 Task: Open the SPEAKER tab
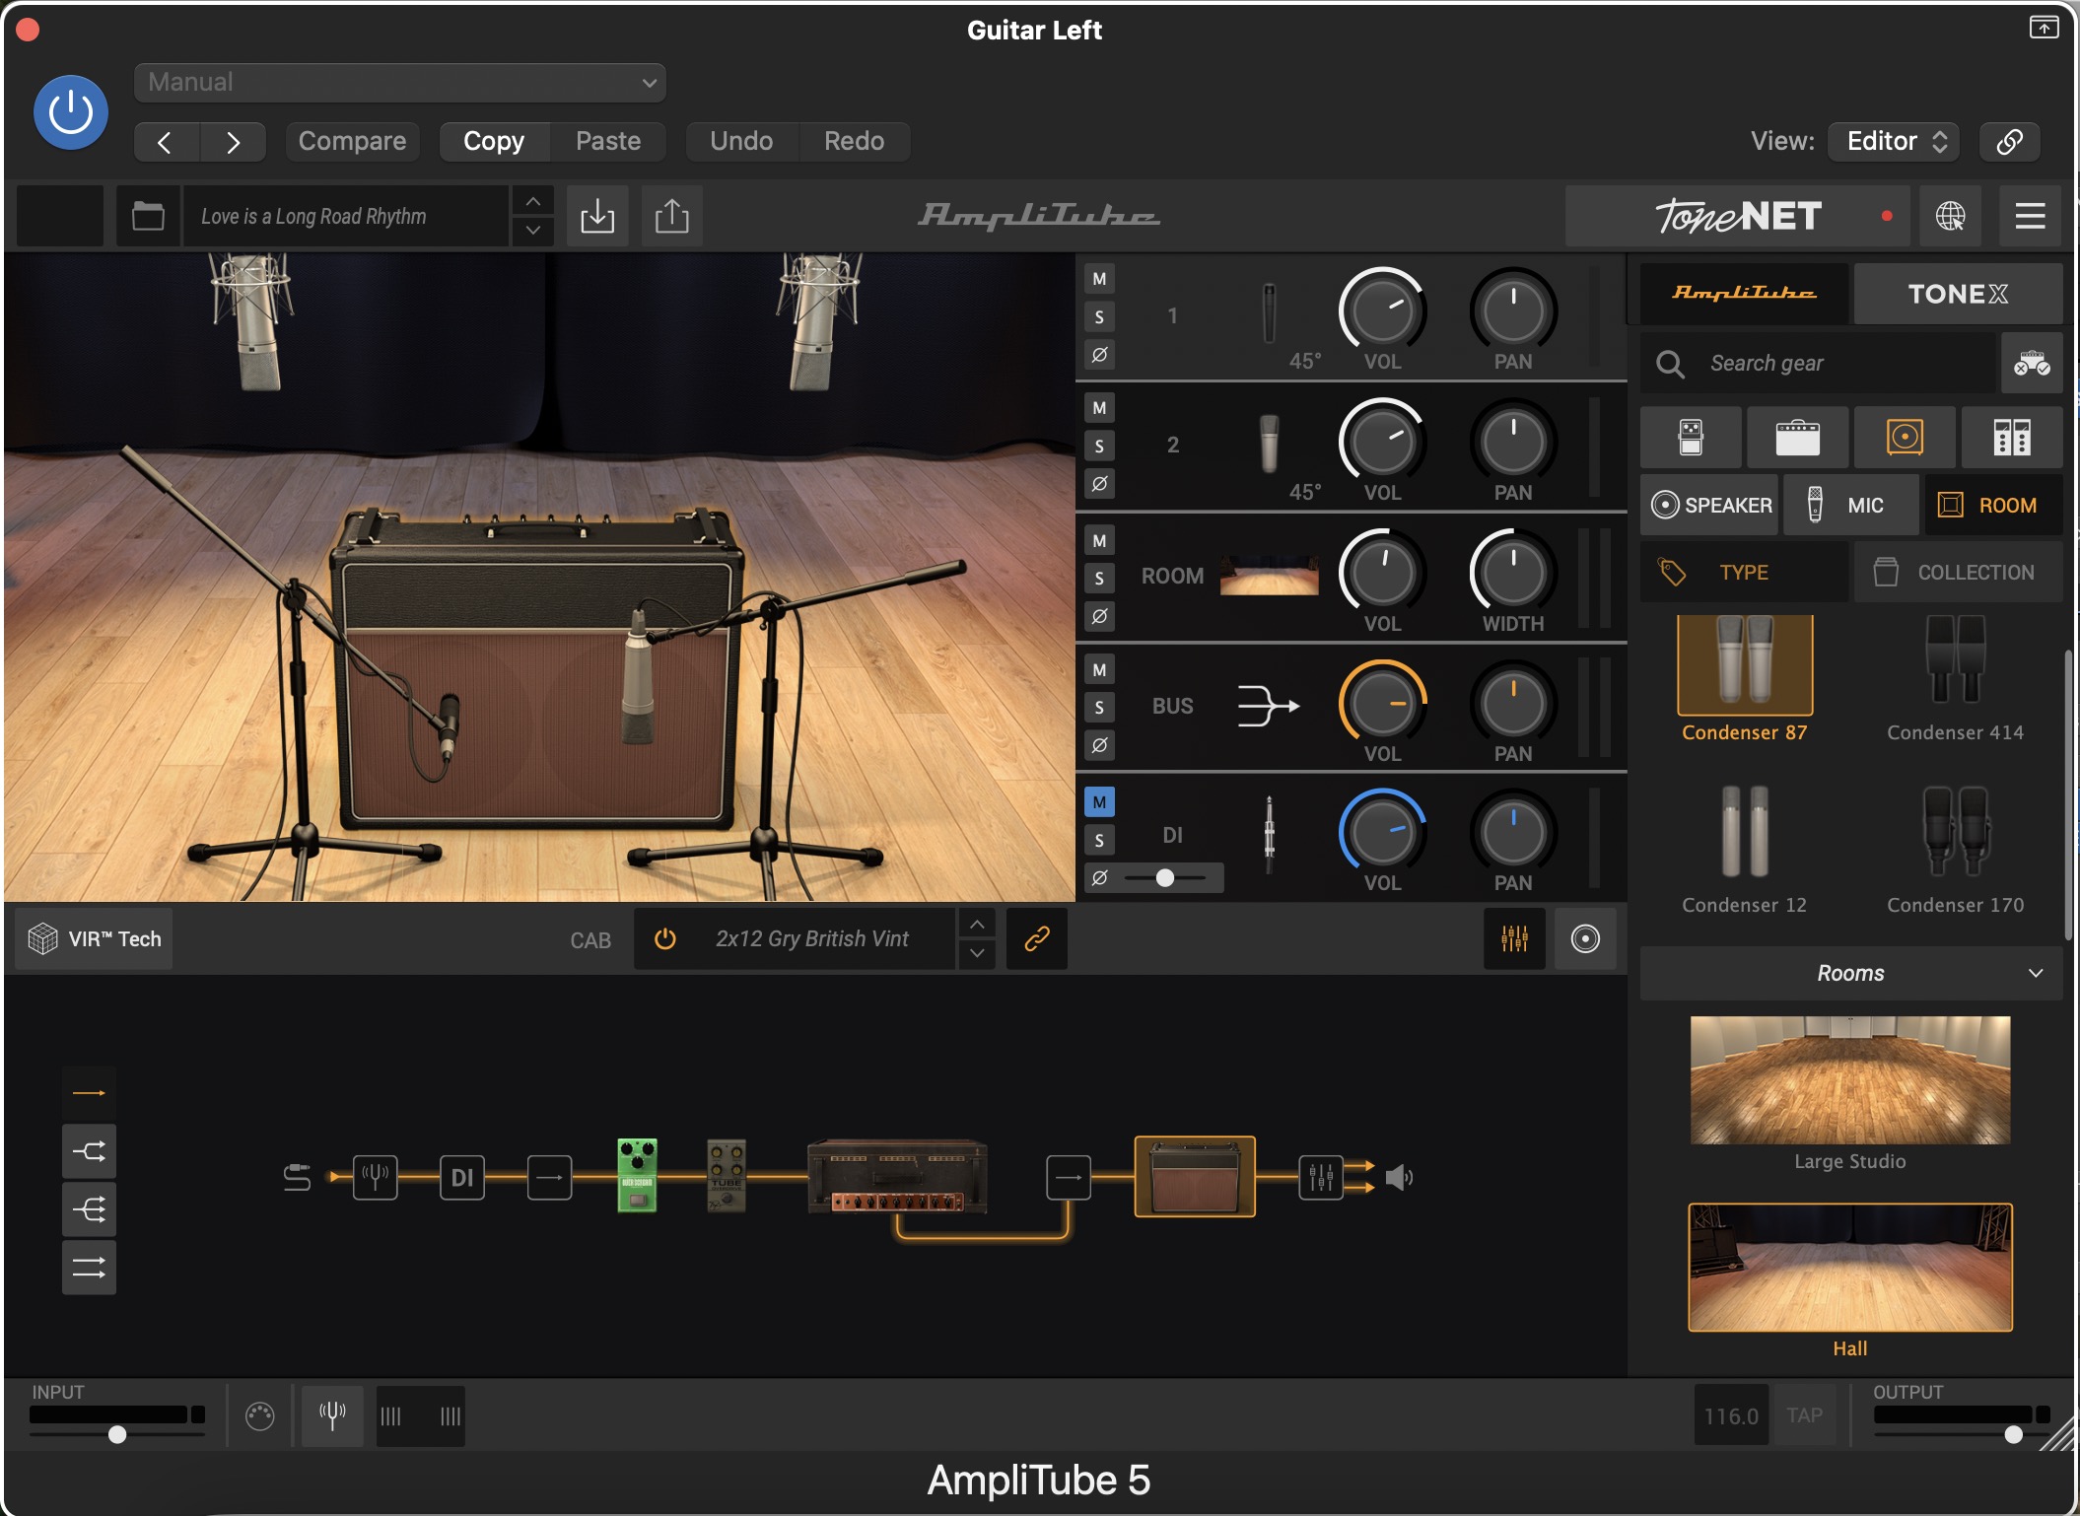click(1710, 505)
